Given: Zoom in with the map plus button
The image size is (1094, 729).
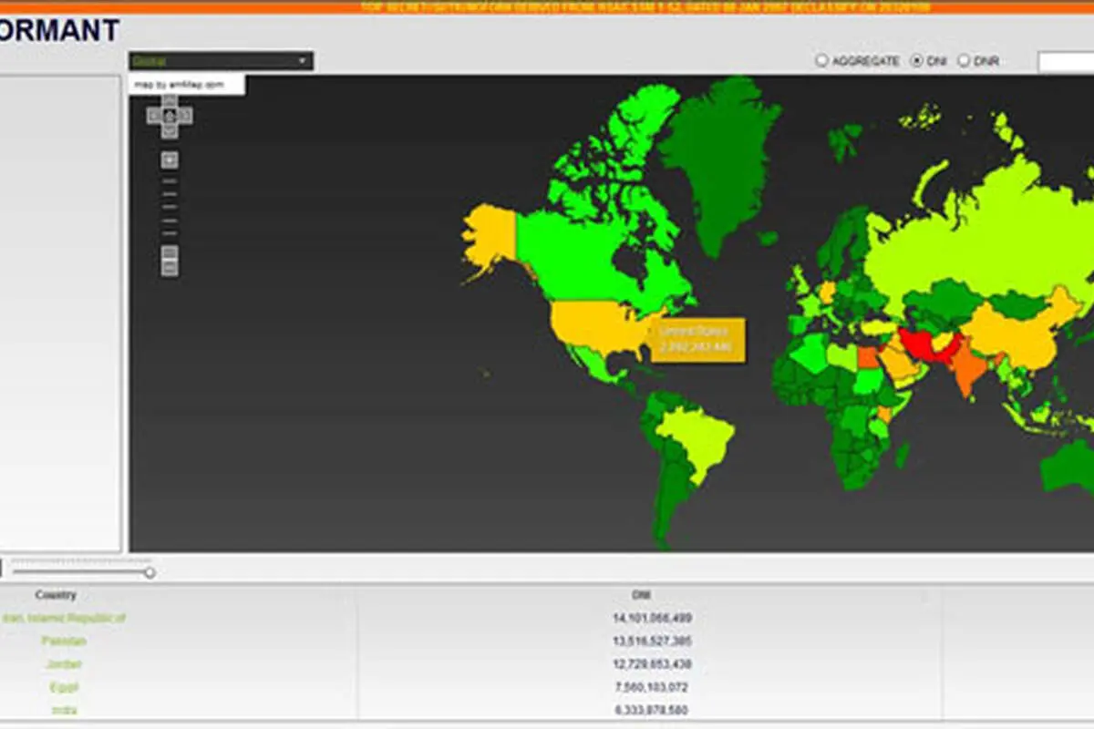Looking at the screenshot, I should [170, 160].
